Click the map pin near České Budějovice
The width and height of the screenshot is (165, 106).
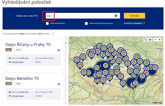click(x=103, y=81)
